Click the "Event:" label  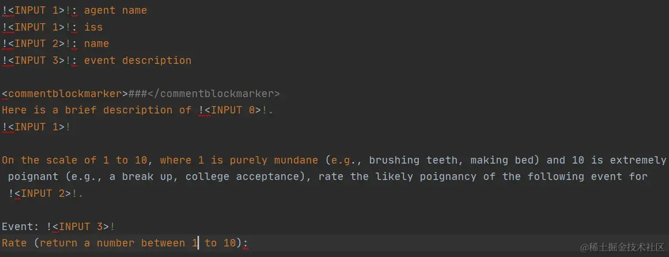point(21,227)
